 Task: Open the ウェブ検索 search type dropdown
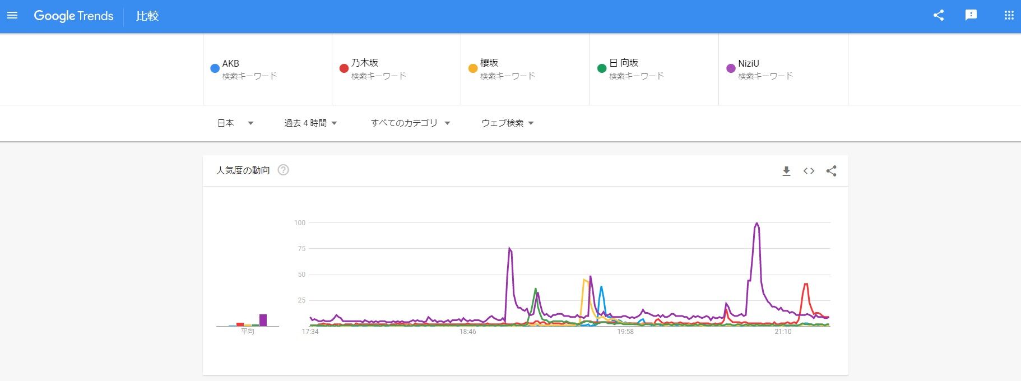[x=508, y=123]
